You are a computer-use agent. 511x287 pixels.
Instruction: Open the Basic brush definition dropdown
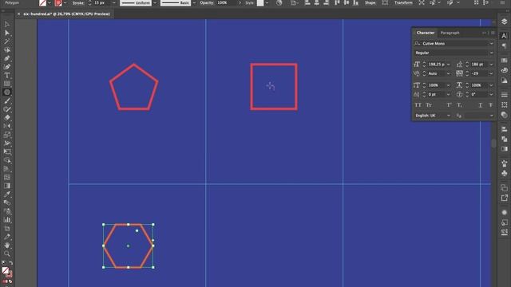pos(195,3)
